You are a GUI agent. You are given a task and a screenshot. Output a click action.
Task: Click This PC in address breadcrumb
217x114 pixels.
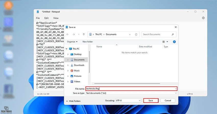point(99,34)
